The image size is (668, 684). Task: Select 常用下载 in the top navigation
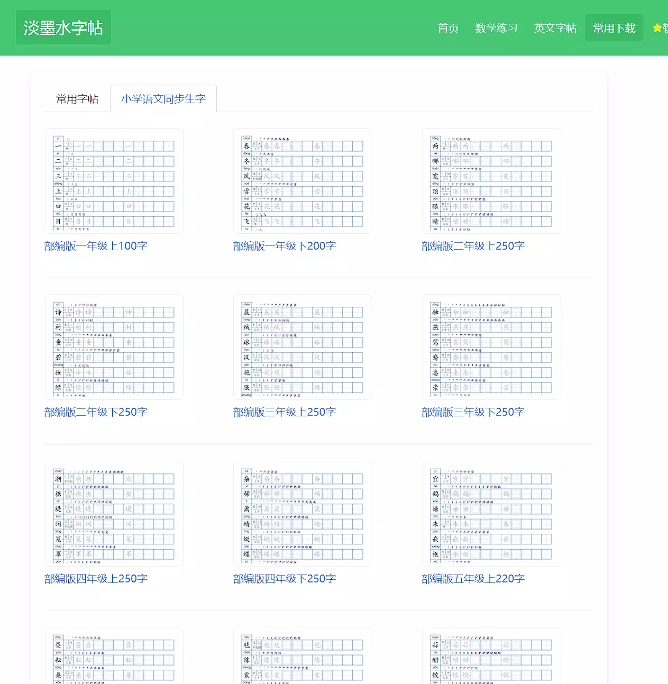click(x=614, y=28)
